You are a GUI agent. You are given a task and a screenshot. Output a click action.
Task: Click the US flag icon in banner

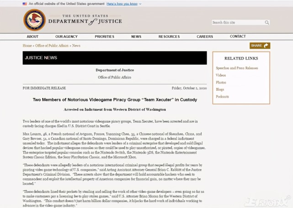coord(25,4)
